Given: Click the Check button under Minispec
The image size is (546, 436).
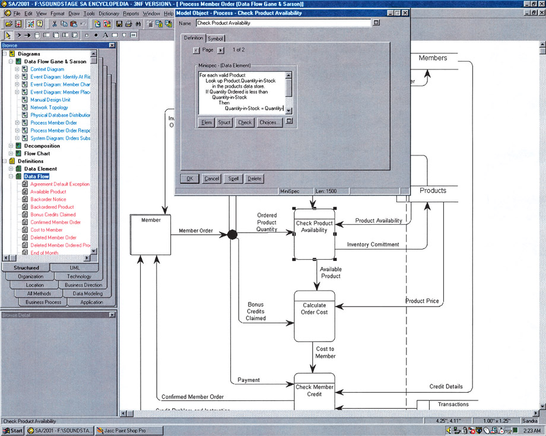Looking at the screenshot, I should (x=245, y=122).
